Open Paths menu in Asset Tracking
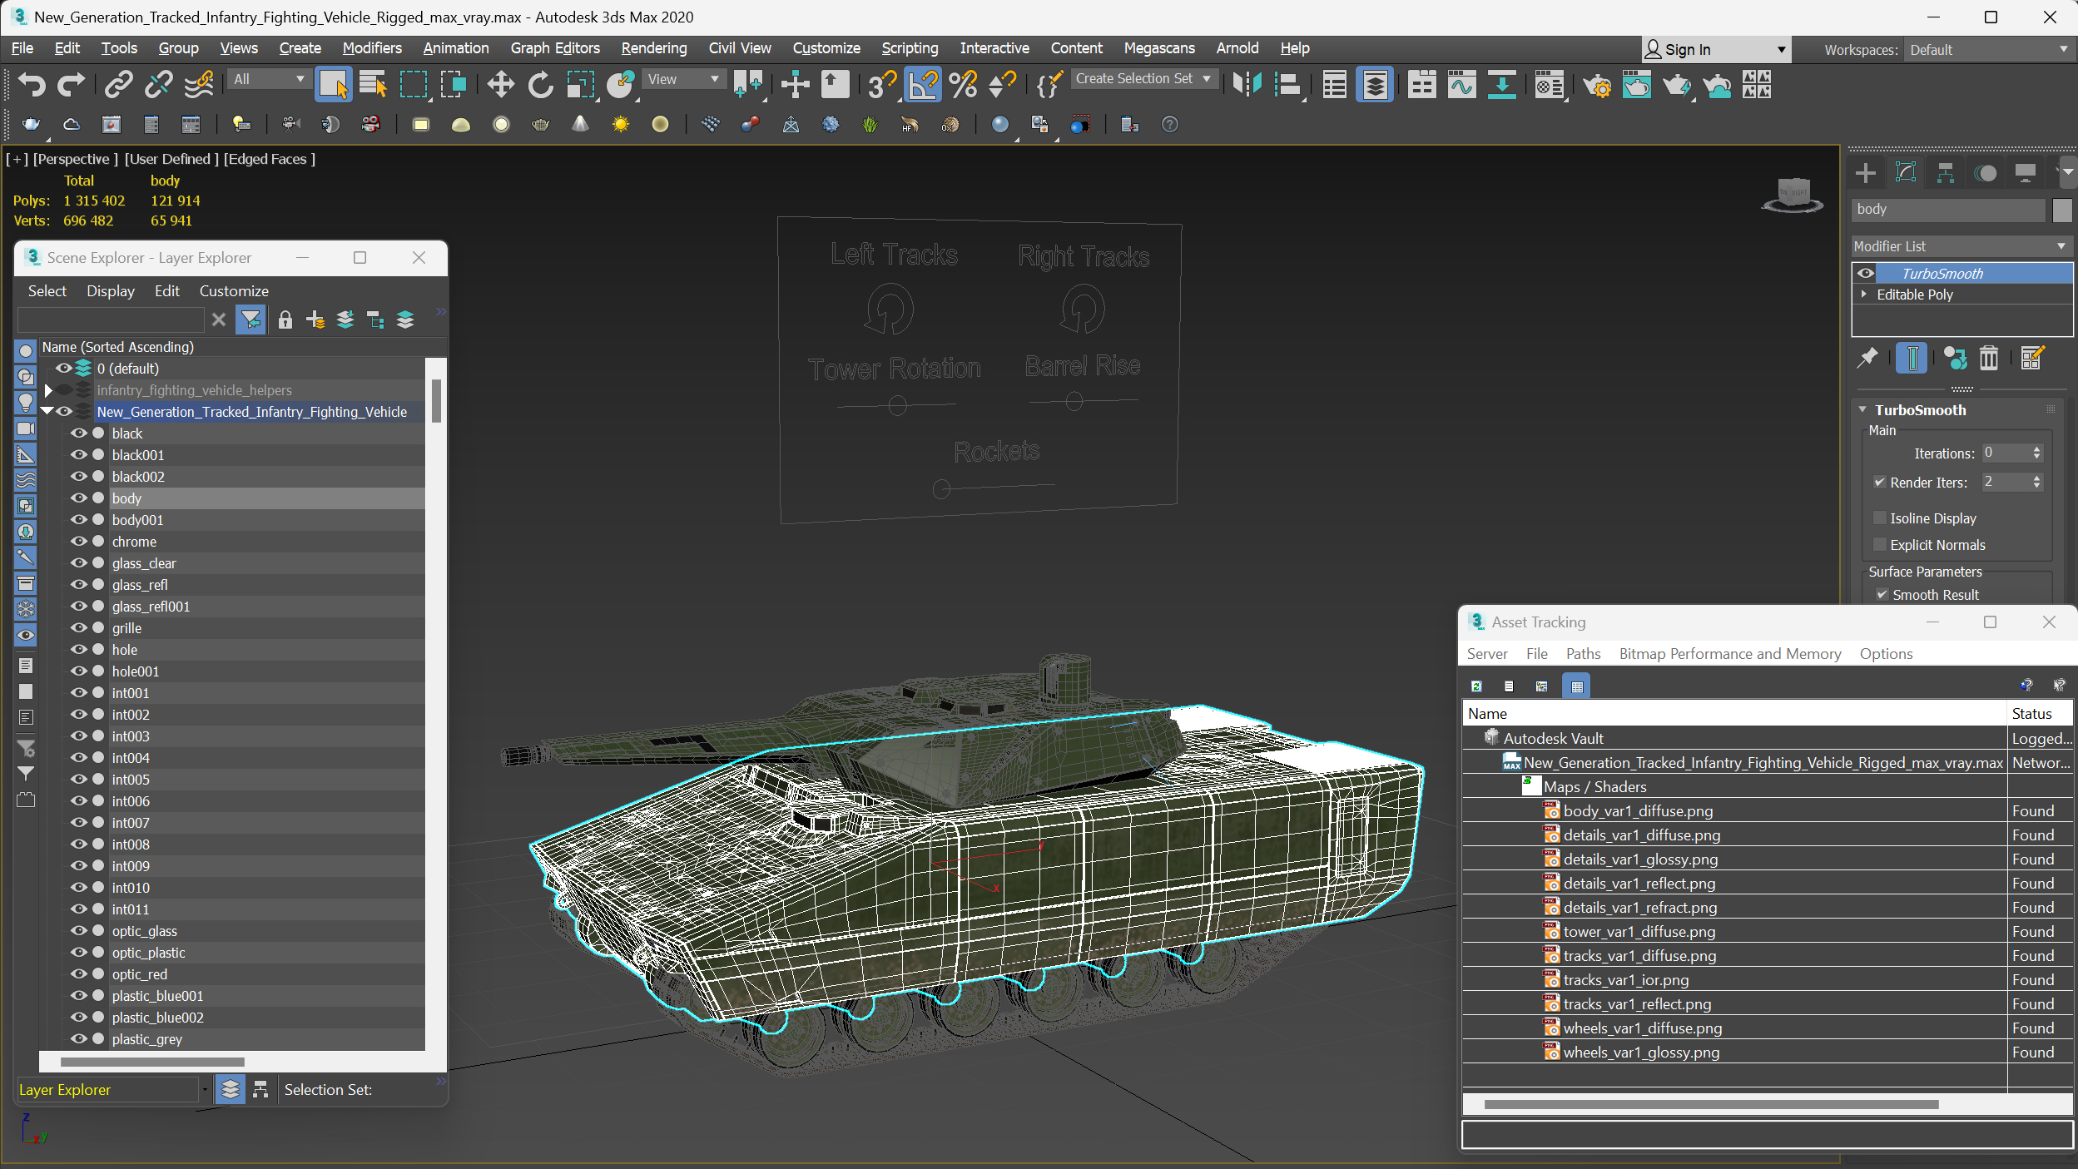Screen dimensions: 2078x1169 point(1583,653)
